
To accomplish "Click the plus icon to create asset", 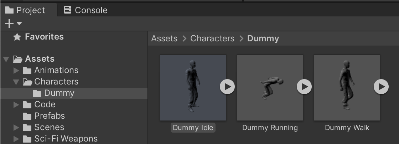I will (x=9, y=24).
